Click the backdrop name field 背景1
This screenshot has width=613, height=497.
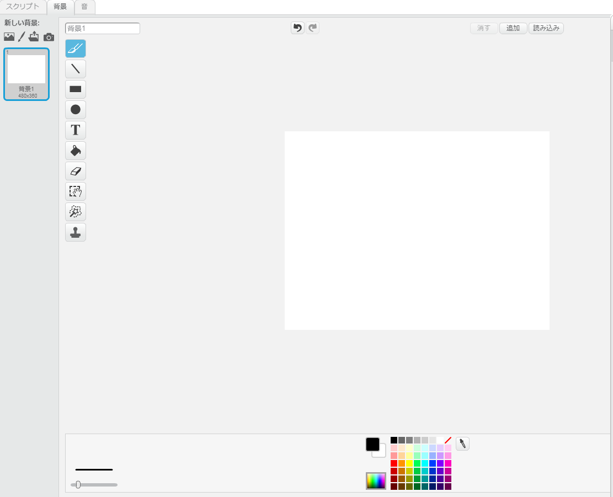tap(103, 28)
